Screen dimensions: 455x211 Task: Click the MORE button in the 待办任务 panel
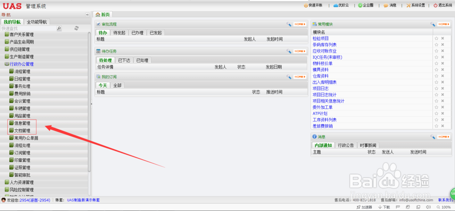pos(300,51)
